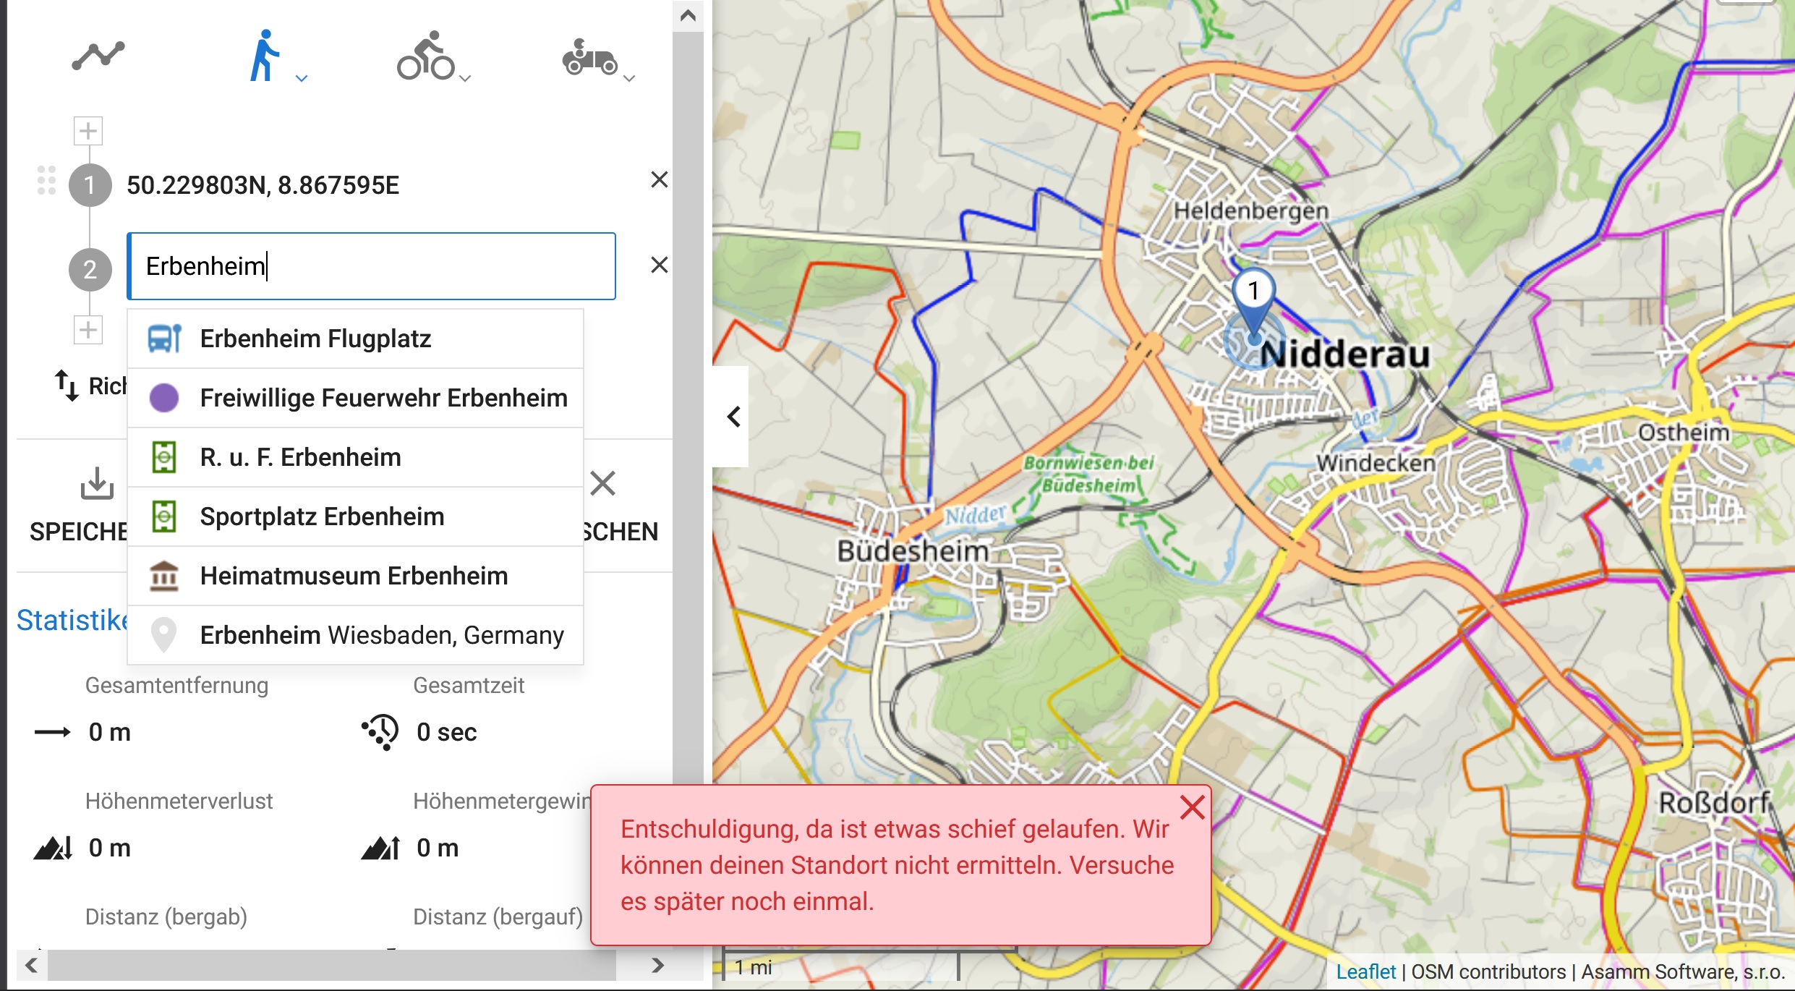Click the Erbenheim waypoint search field
This screenshot has height=991, width=1795.
[371, 266]
